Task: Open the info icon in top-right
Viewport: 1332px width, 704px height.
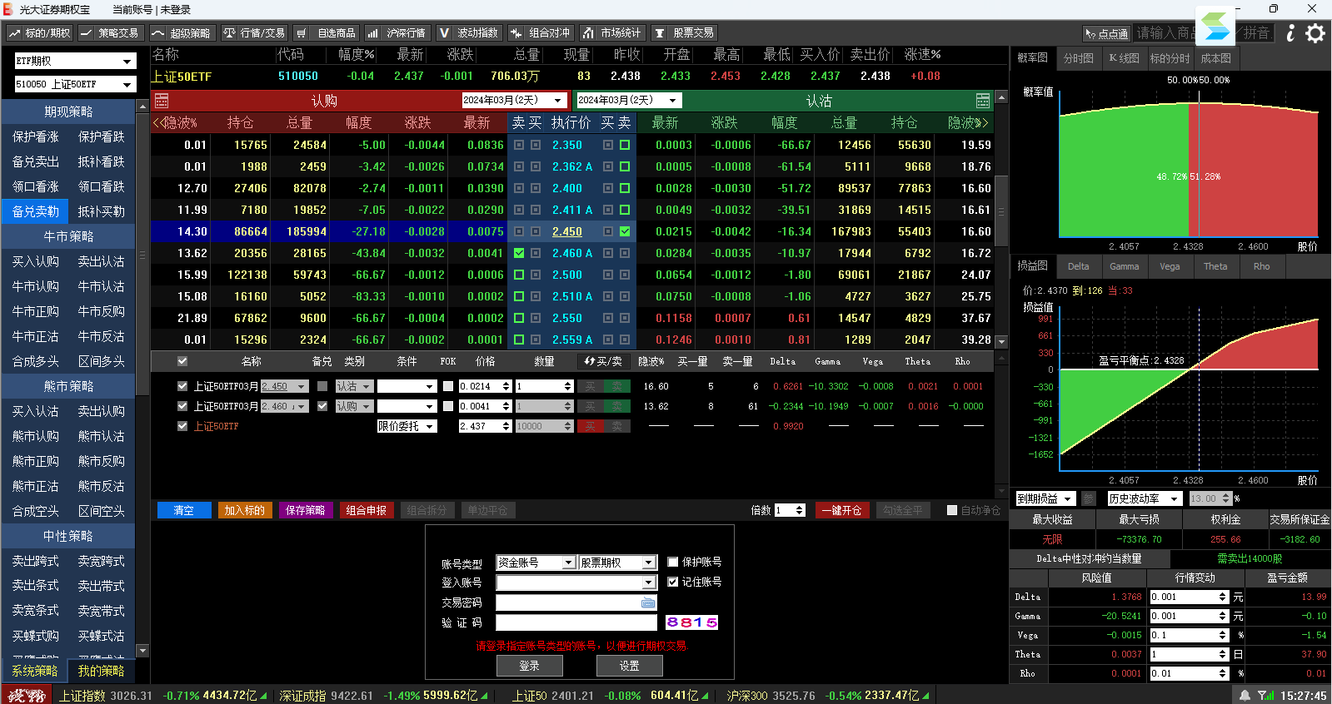Action: (x=1290, y=33)
